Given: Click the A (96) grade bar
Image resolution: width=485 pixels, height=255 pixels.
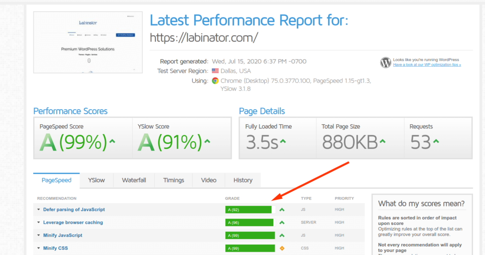Looking at the screenshot, I should coord(250,222).
